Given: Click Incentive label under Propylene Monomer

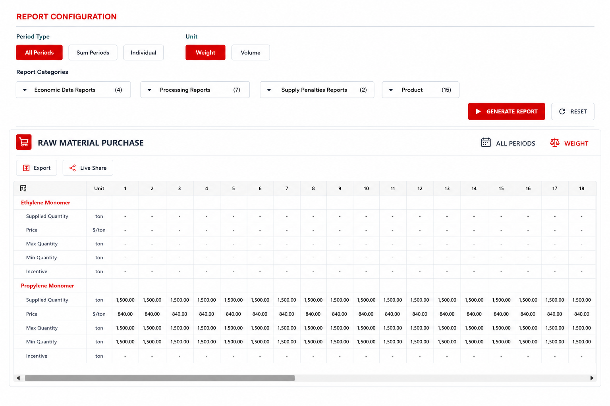Looking at the screenshot, I should click(37, 356).
